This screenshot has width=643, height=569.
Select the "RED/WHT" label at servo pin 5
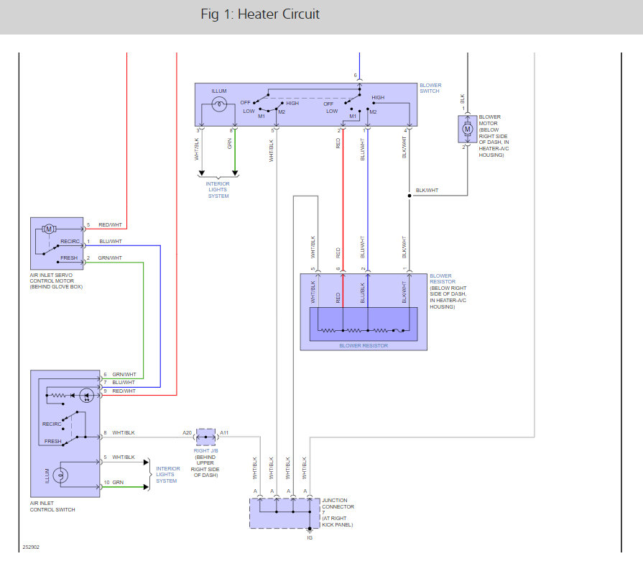pyautogui.click(x=111, y=225)
